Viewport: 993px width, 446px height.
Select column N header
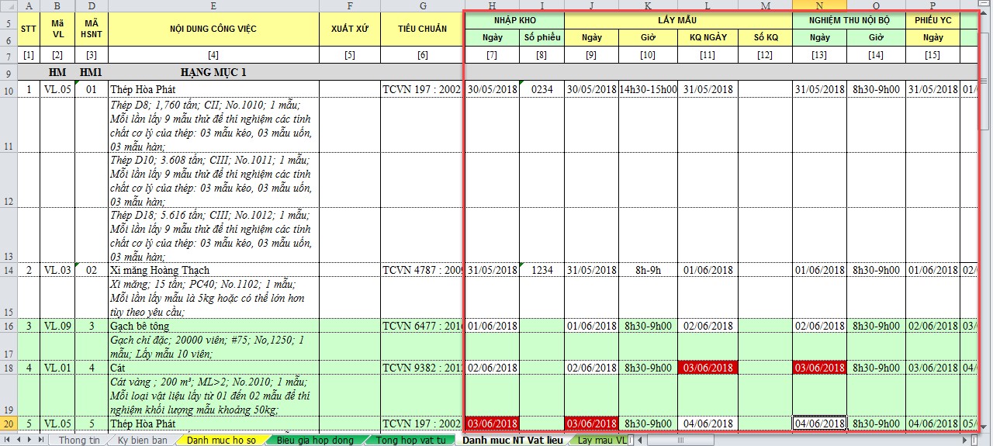point(819,5)
